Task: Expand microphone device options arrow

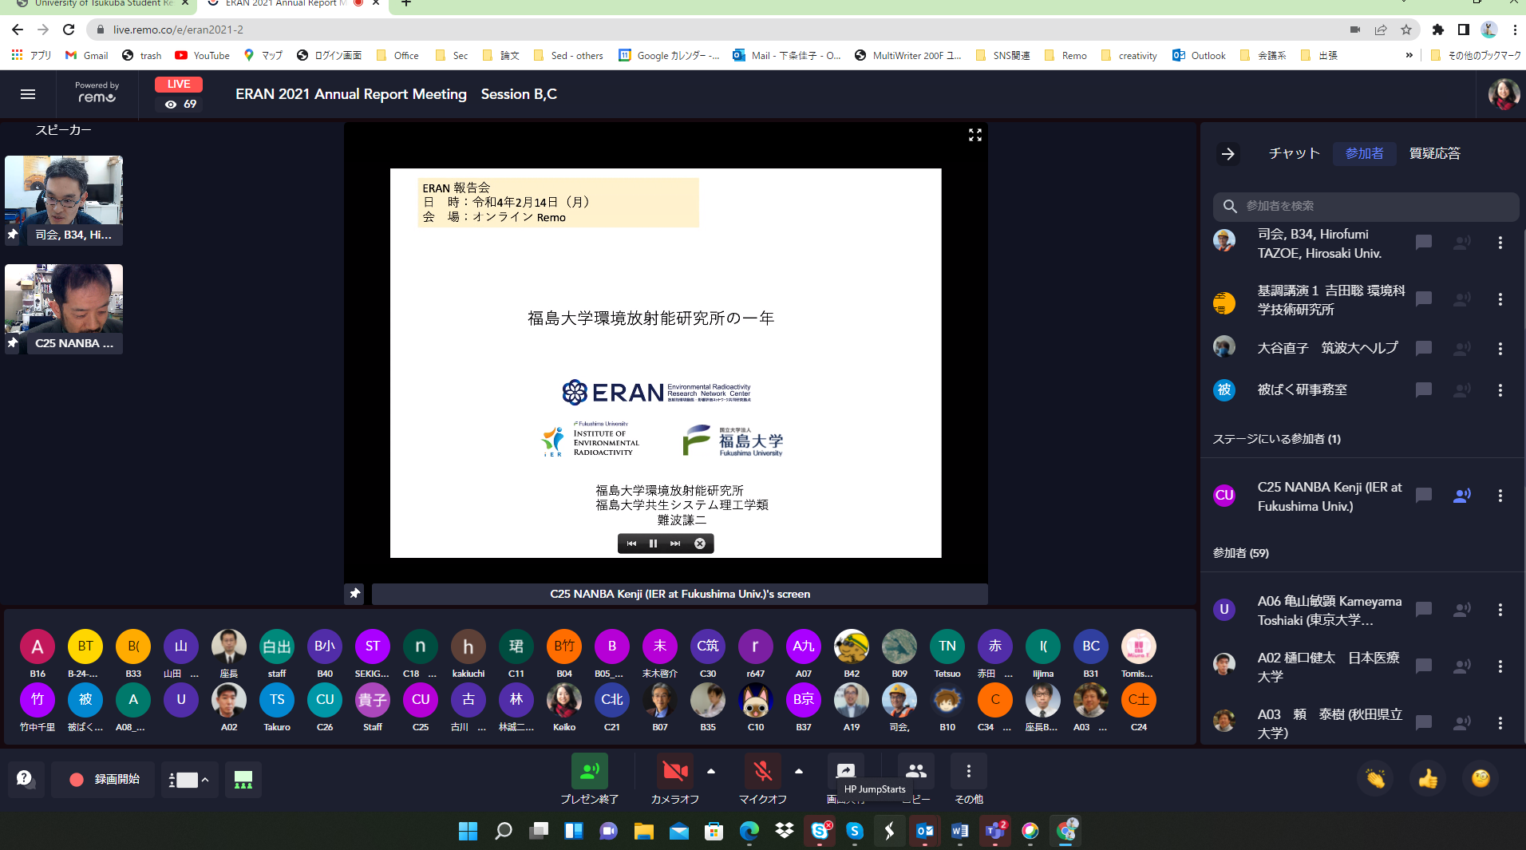Action: click(799, 771)
